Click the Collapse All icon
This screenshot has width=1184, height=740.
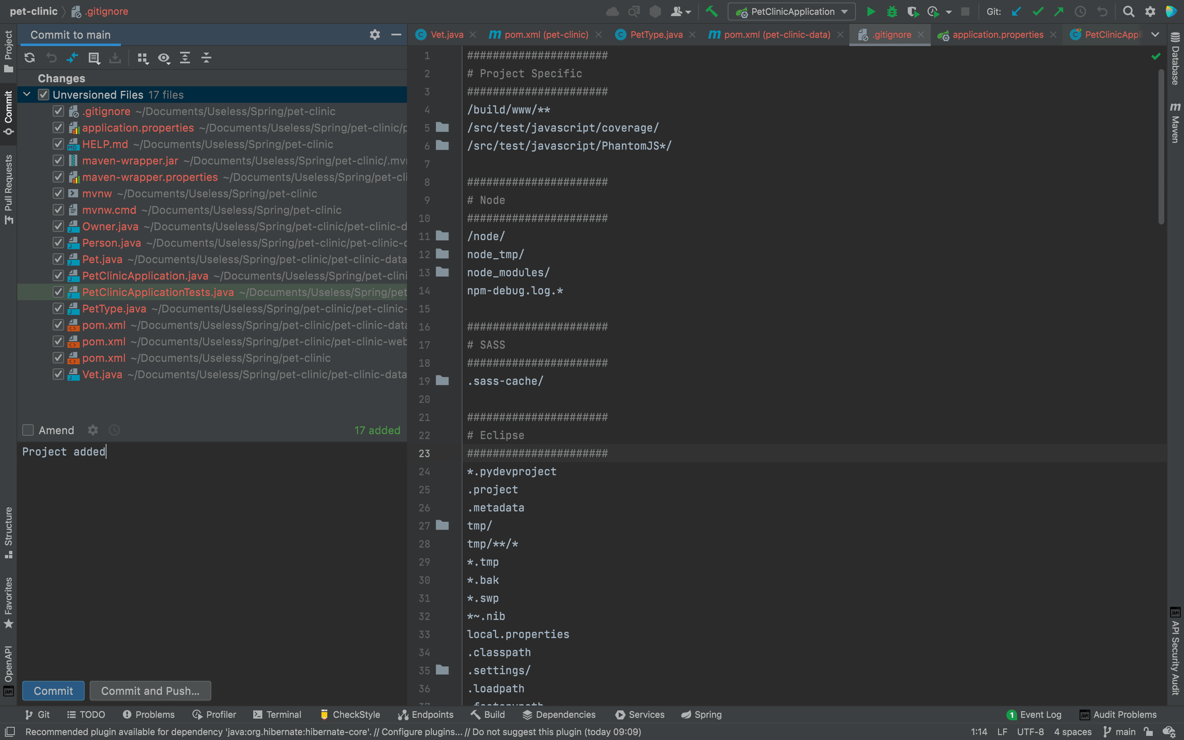206,58
